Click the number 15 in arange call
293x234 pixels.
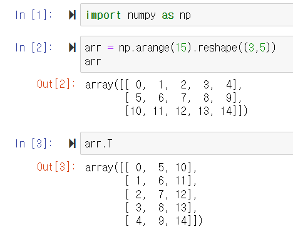point(181,48)
